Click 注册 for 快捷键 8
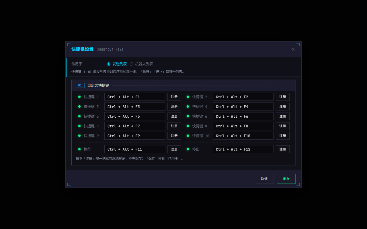The height and width of the screenshot is (229, 367). (x=283, y=126)
